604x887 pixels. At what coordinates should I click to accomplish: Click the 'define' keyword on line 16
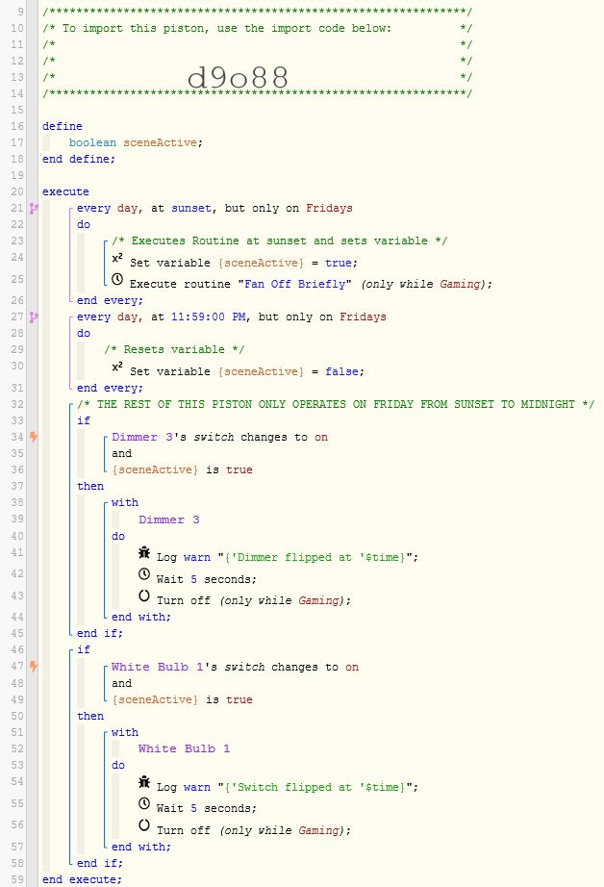pos(63,126)
